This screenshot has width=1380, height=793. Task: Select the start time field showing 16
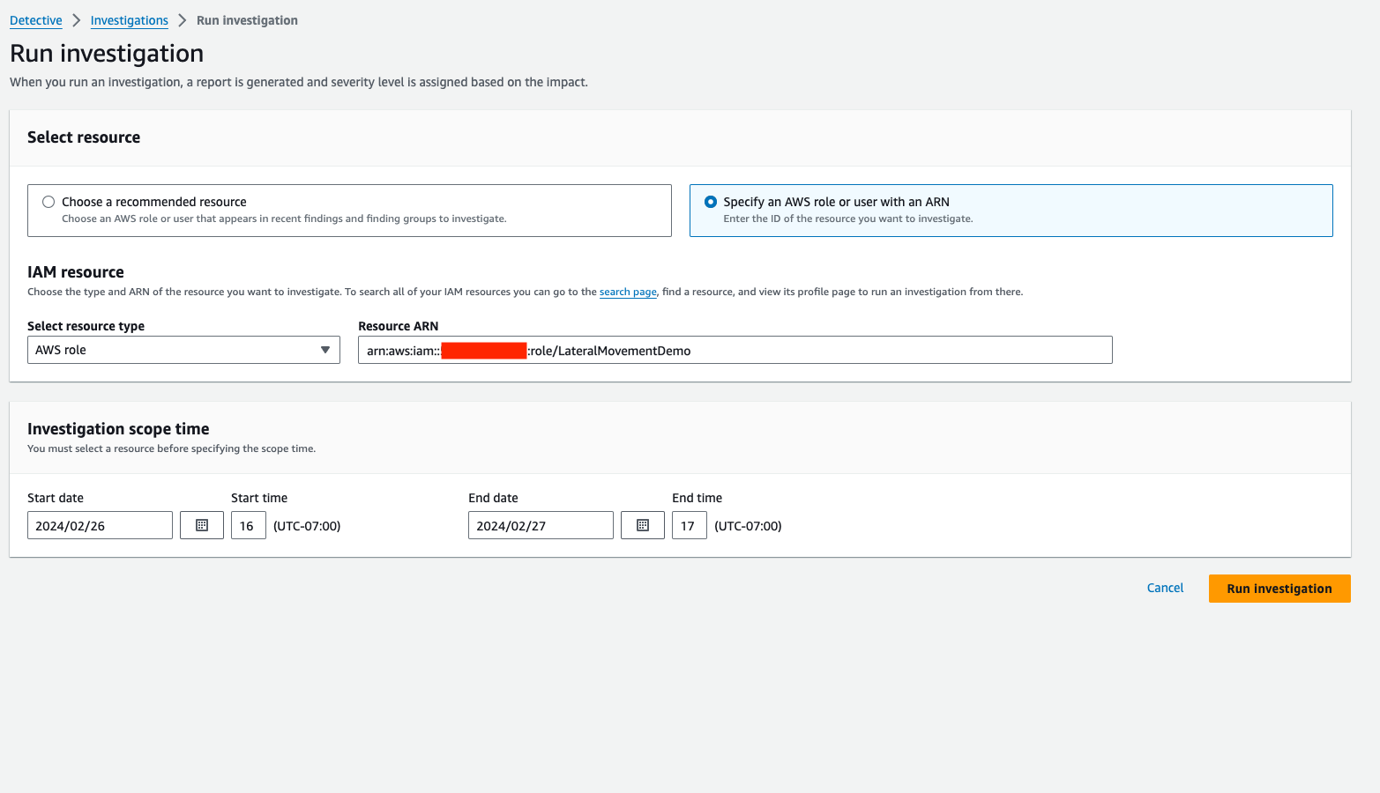click(x=248, y=524)
